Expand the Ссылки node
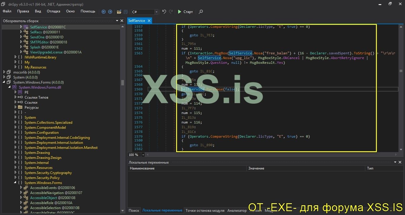The width and height of the screenshot is (405, 215). [15, 102]
